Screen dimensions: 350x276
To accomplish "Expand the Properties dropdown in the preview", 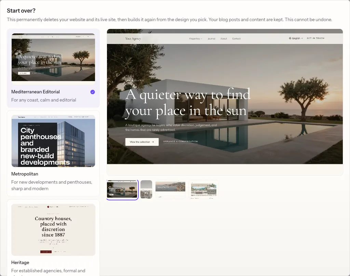I will [x=196, y=39].
